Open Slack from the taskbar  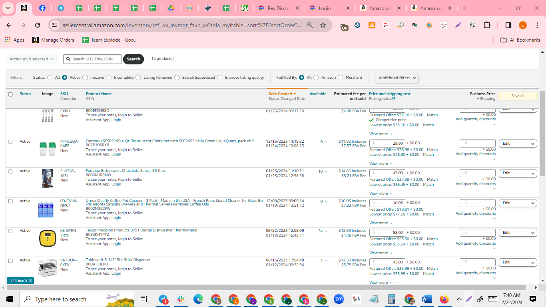pyautogui.click(x=181, y=299)
